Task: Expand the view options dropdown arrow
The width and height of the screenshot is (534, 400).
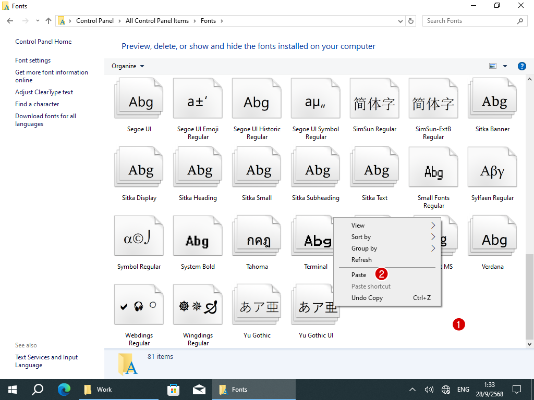Action: click(505, 66)
